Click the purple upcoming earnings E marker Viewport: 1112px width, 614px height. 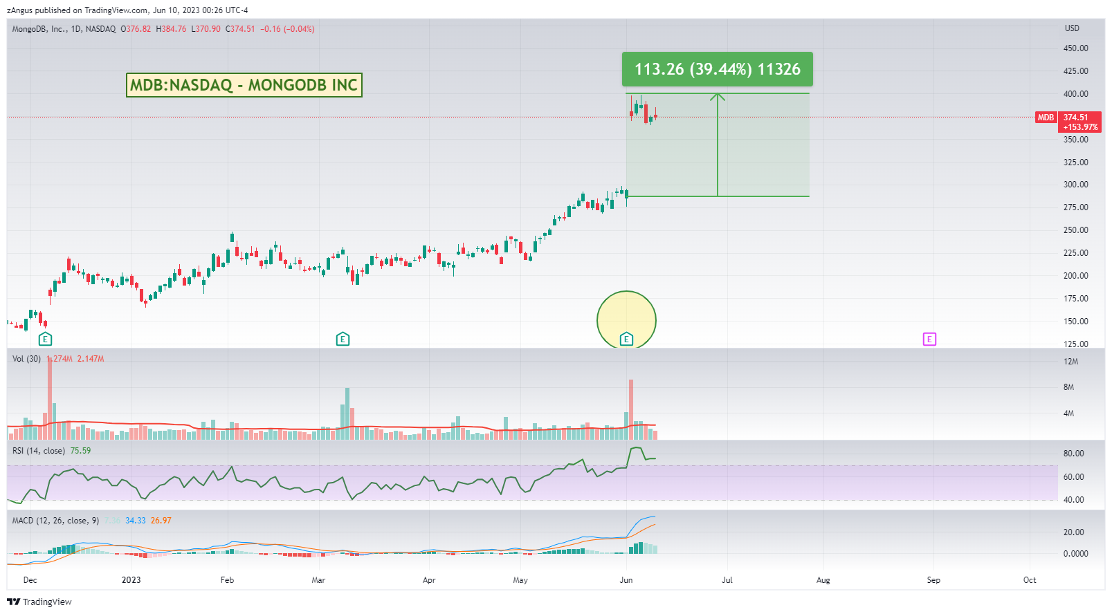click(x=929, y=339)
